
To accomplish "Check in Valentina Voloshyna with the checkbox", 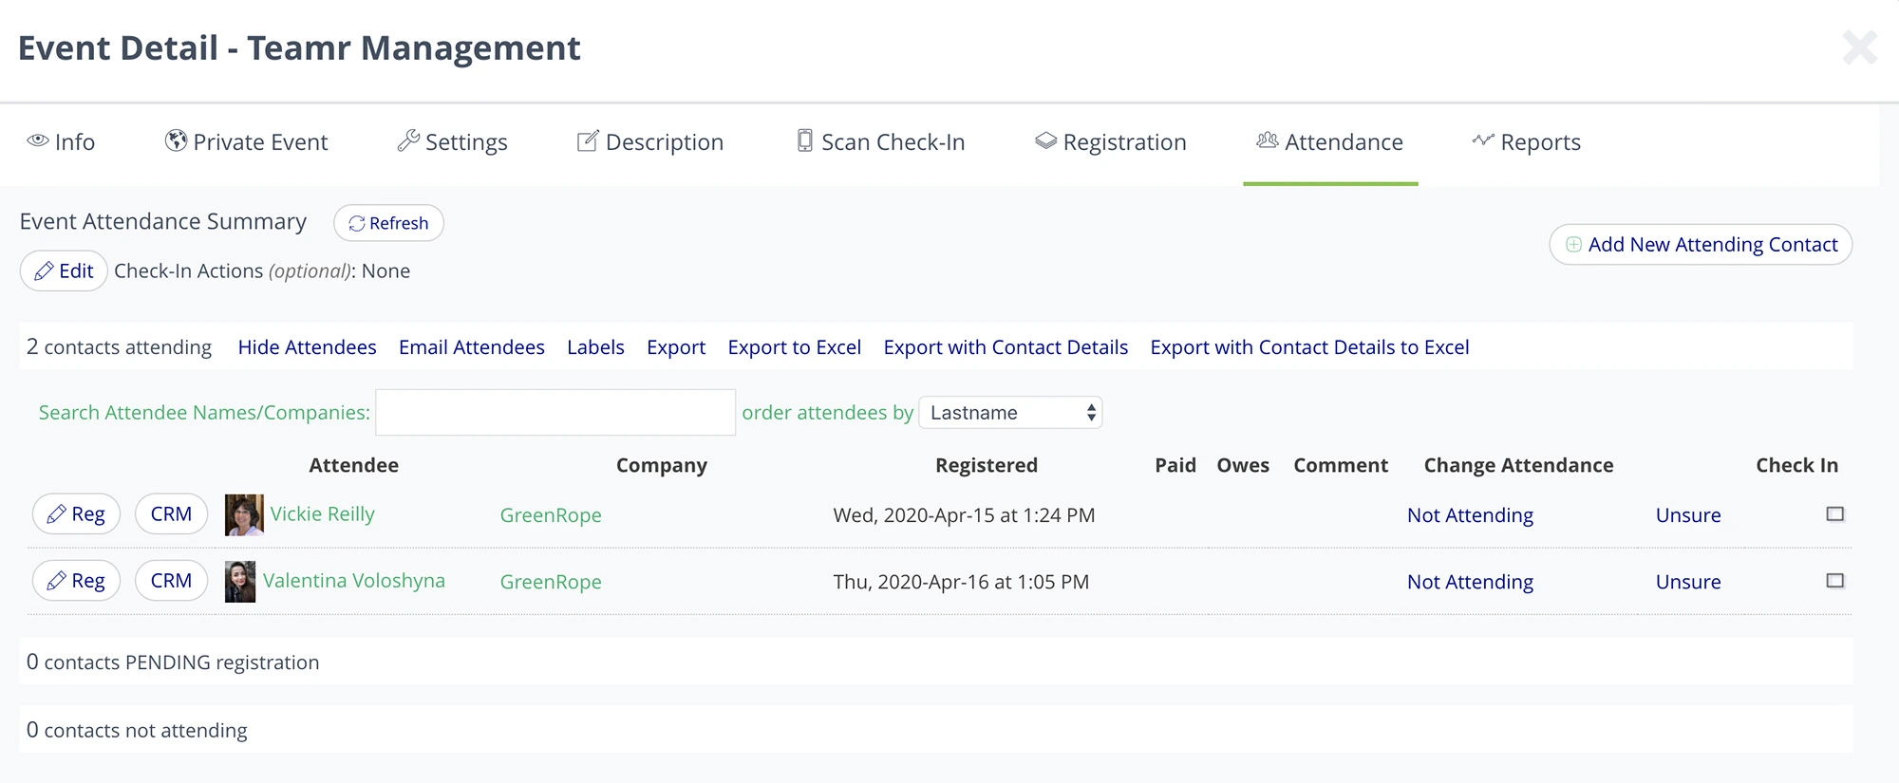I will pos(1834,581).
